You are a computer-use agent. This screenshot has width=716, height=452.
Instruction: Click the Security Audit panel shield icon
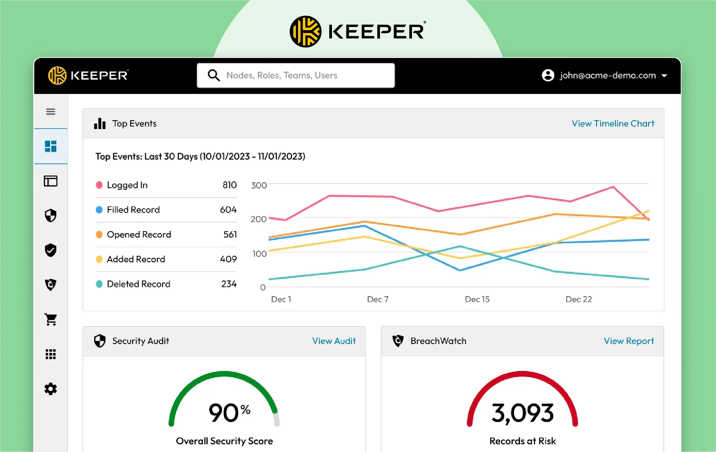(x=100, y=341)
